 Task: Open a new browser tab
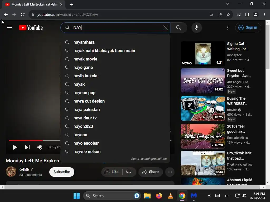71,5
